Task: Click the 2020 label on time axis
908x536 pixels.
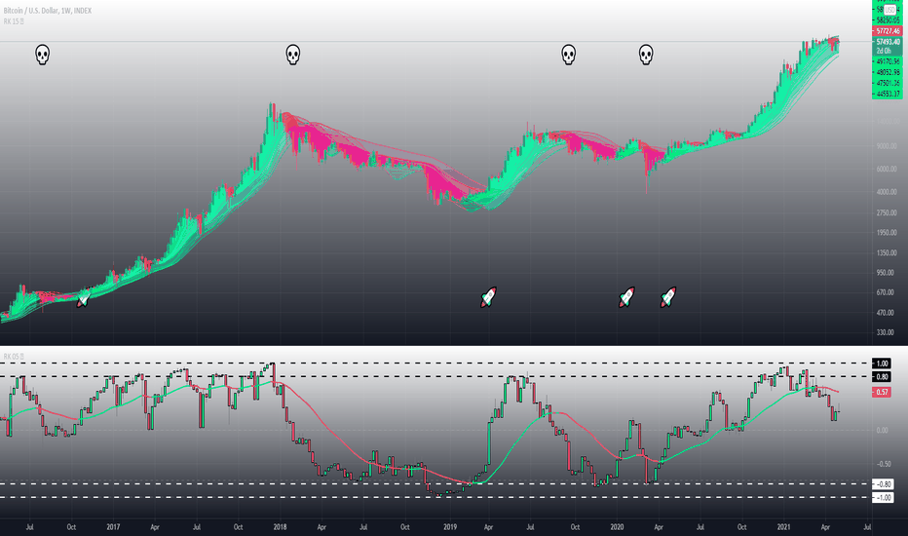Action: point(617,526)
